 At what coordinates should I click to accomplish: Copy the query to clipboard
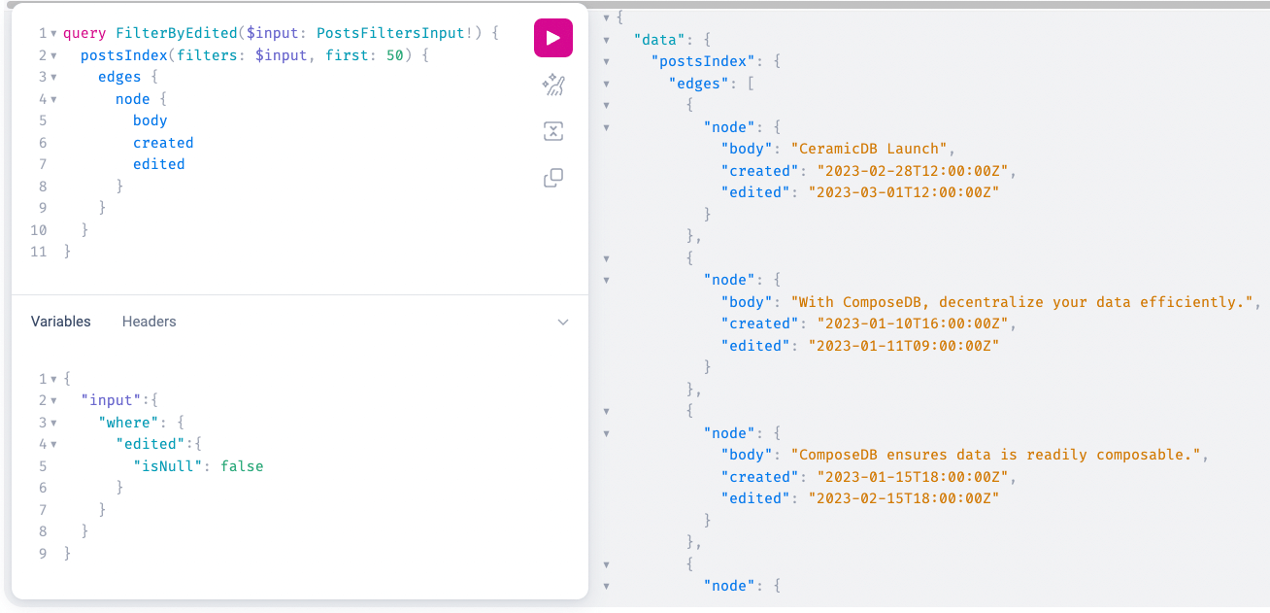point(552,178)
